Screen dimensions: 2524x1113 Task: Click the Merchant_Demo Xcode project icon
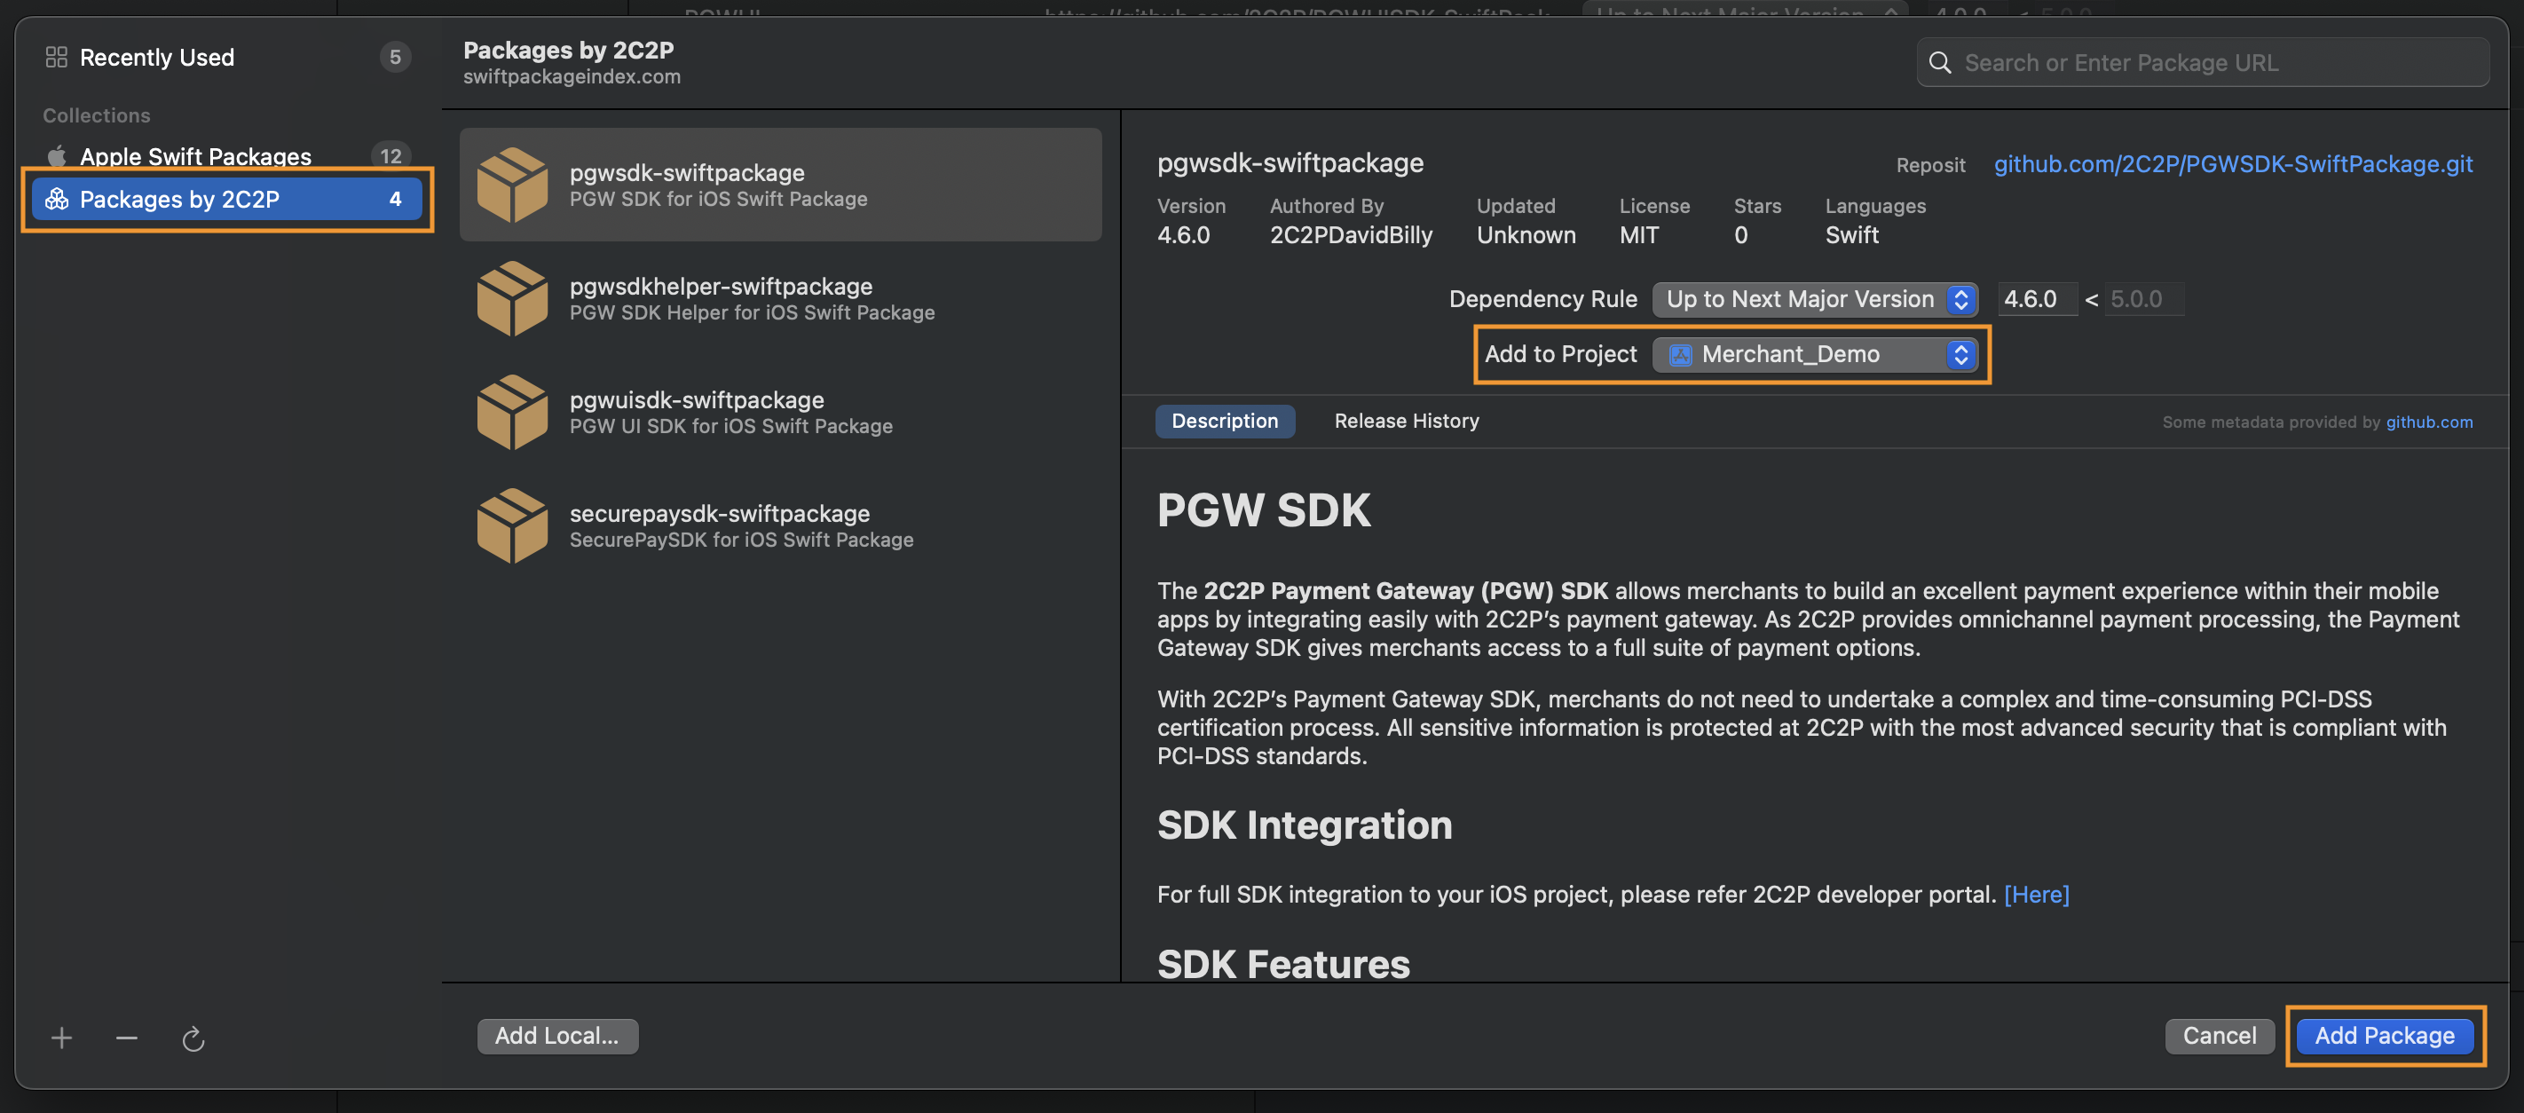coord(1680,355)
